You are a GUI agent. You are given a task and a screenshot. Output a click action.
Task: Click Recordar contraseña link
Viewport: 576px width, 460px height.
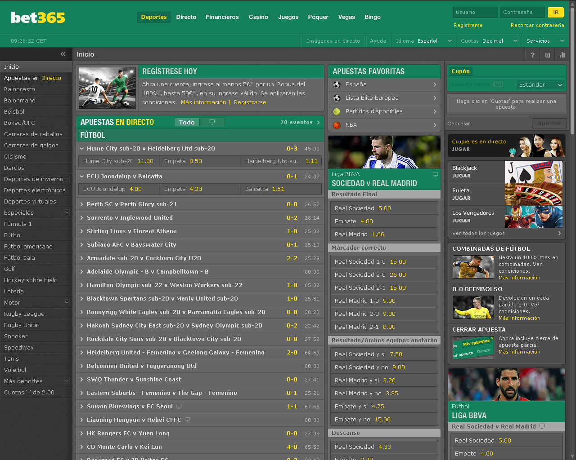pos(537,25)
